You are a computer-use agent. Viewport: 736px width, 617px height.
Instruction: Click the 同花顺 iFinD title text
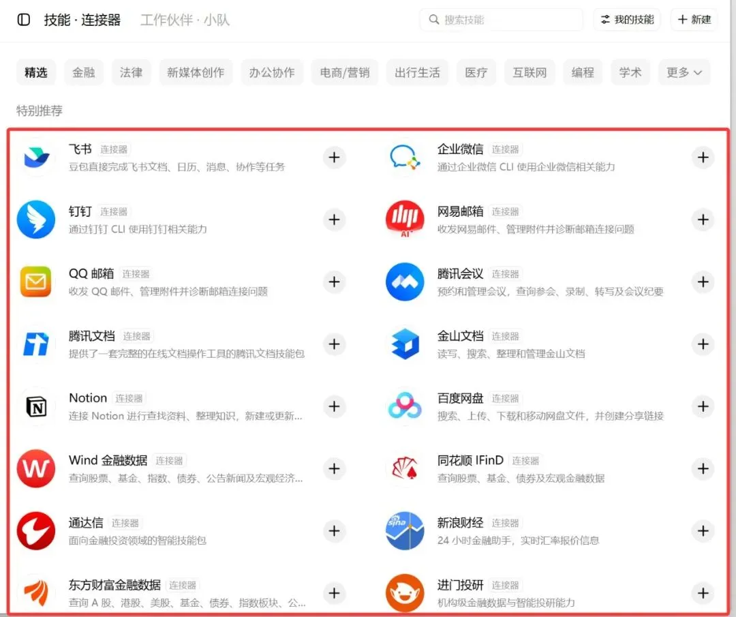click(470, 461)
